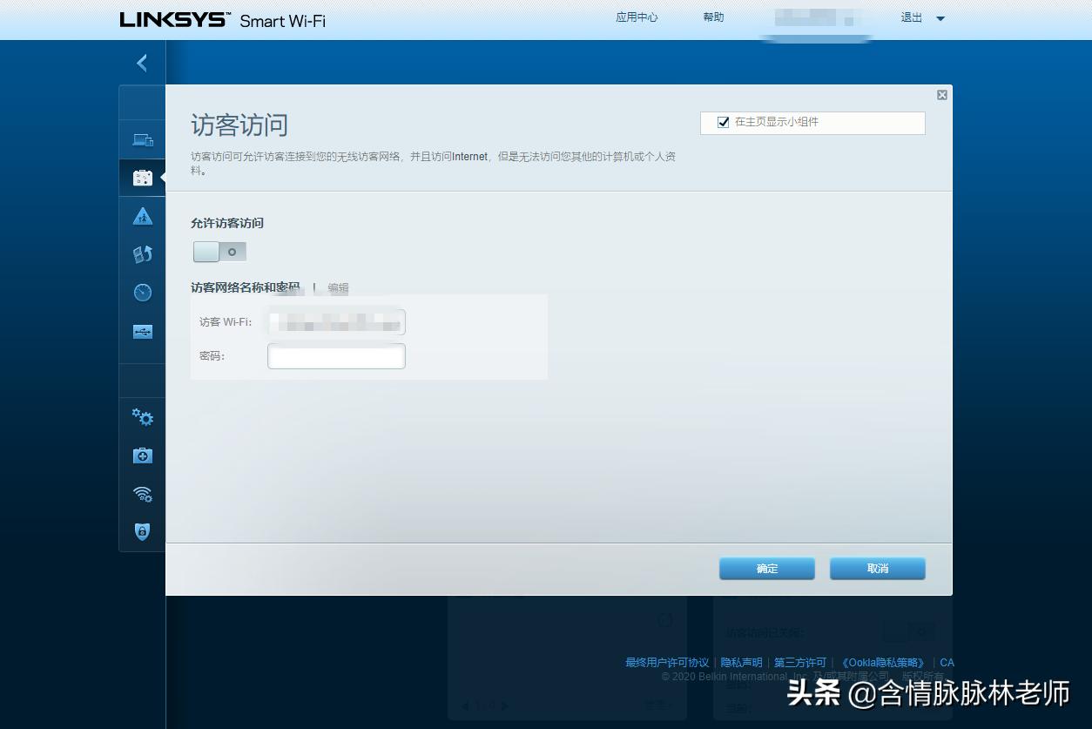Launch the Speed Test gauge icon
The width and height of the screenshot is (1092, 729).
coord(141,292)
